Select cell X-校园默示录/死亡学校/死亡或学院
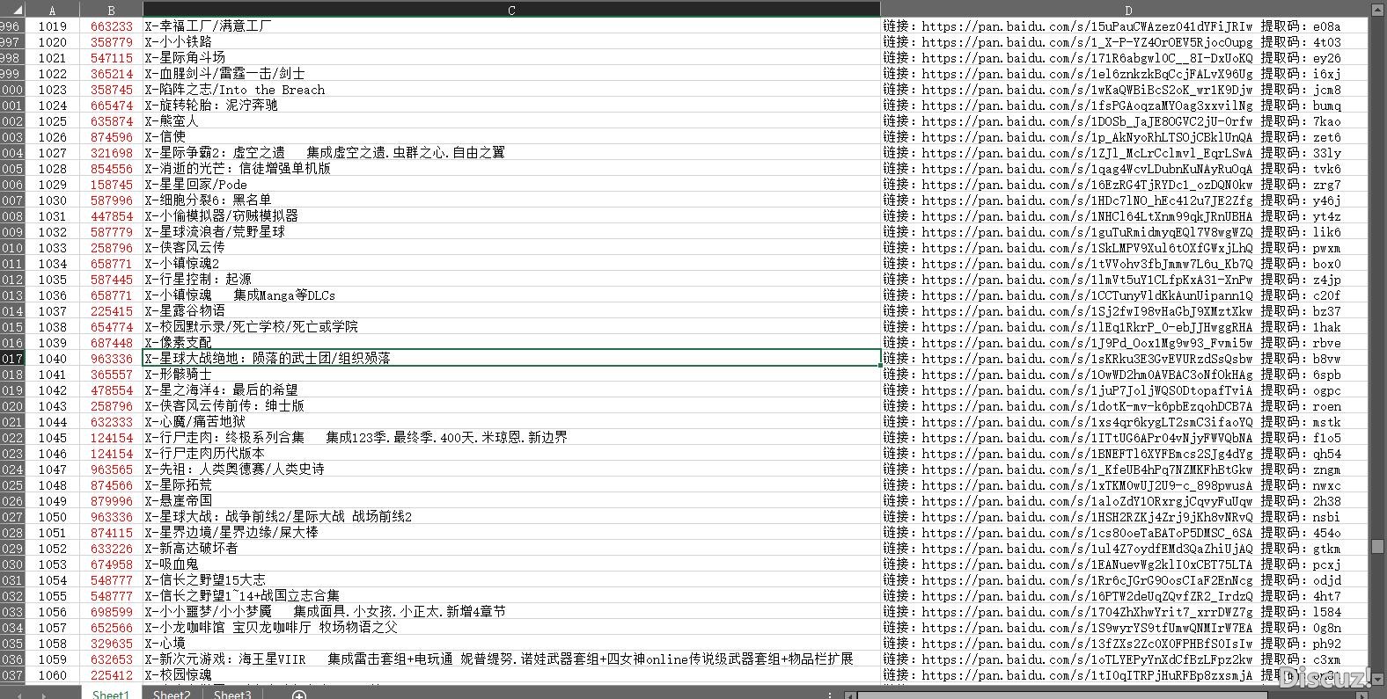The height and width of the screenshot is (699, 1387). pos(511,327)
